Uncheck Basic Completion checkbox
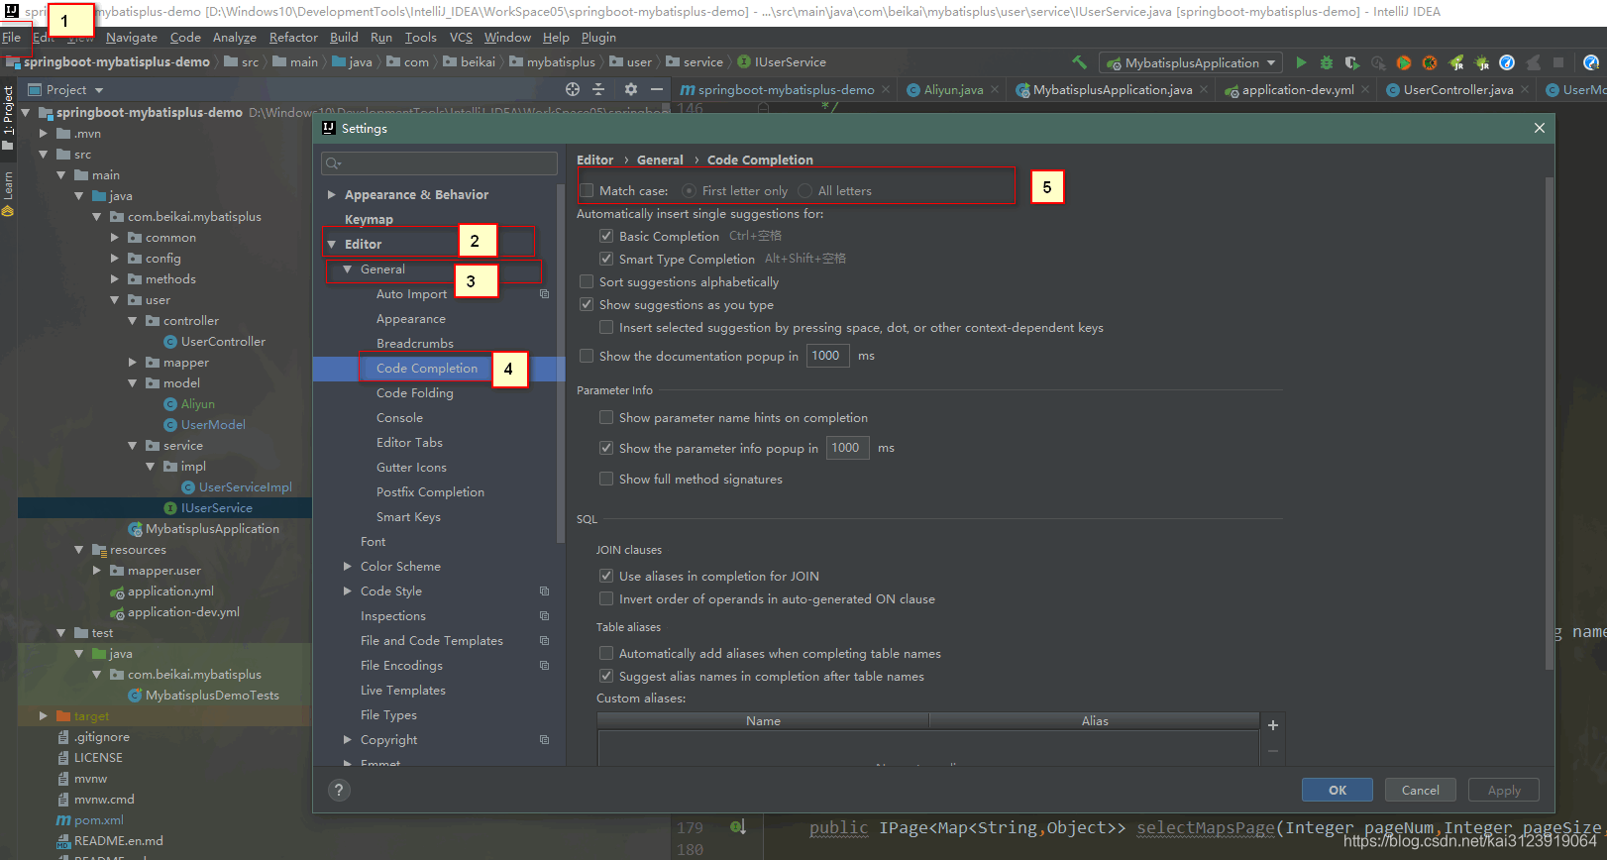Viewport: 1607px width, 860px height. click(x=606, y=236)
